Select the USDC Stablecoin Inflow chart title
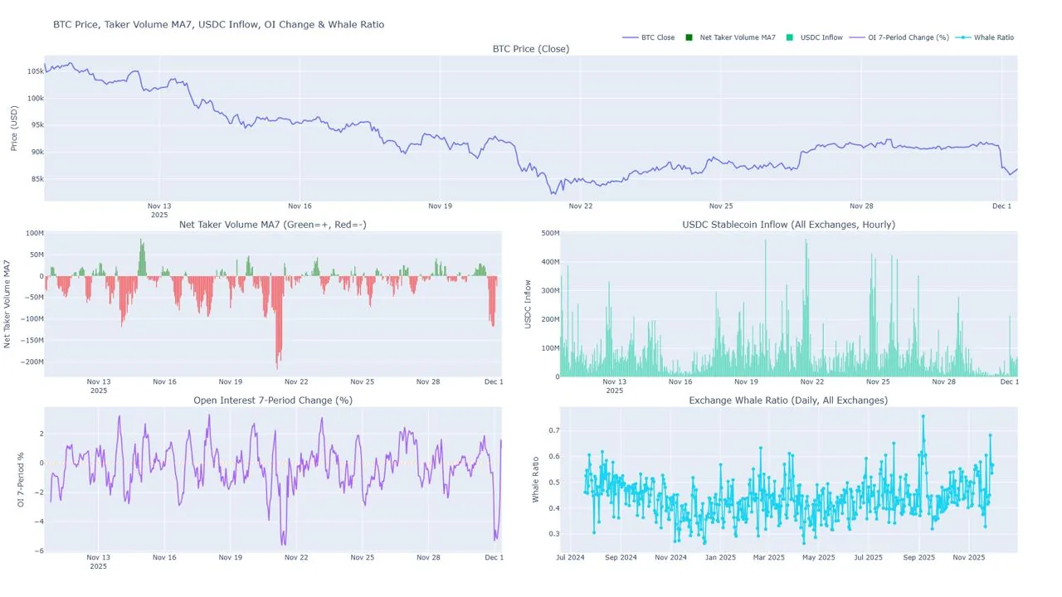The height and width of the screenshot is (597, 1062). pyautogui.click(x=788, y=224)
